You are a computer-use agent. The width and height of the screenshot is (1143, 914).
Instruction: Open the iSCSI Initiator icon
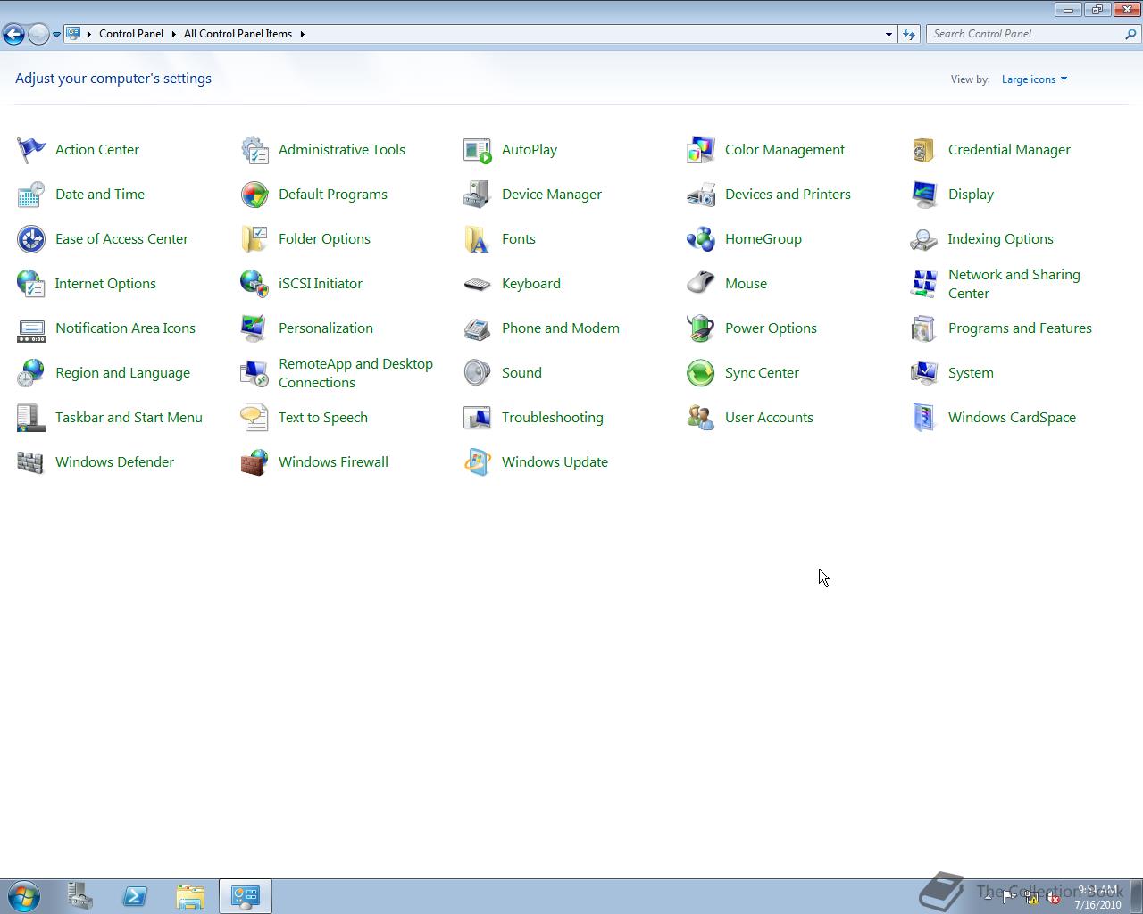(254, 284)
